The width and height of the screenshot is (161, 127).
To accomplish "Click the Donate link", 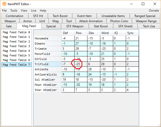I will [154, 11].
